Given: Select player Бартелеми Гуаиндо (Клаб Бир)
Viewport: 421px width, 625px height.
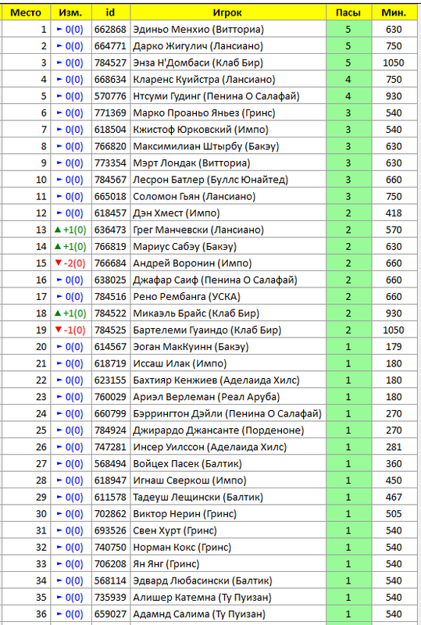Looking at the screenshot, I should (207, 330).
